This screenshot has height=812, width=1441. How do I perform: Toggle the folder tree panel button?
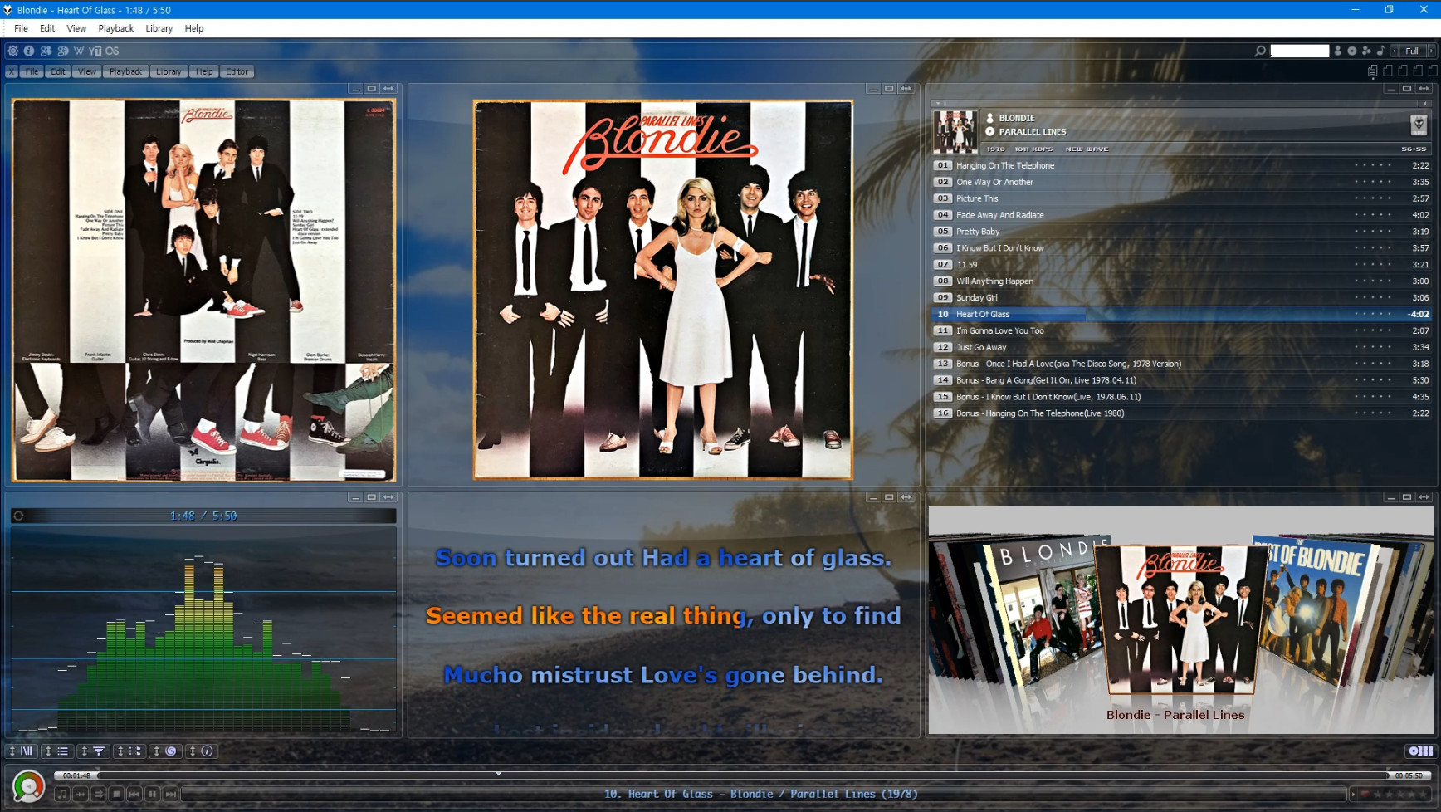[130, 751]
